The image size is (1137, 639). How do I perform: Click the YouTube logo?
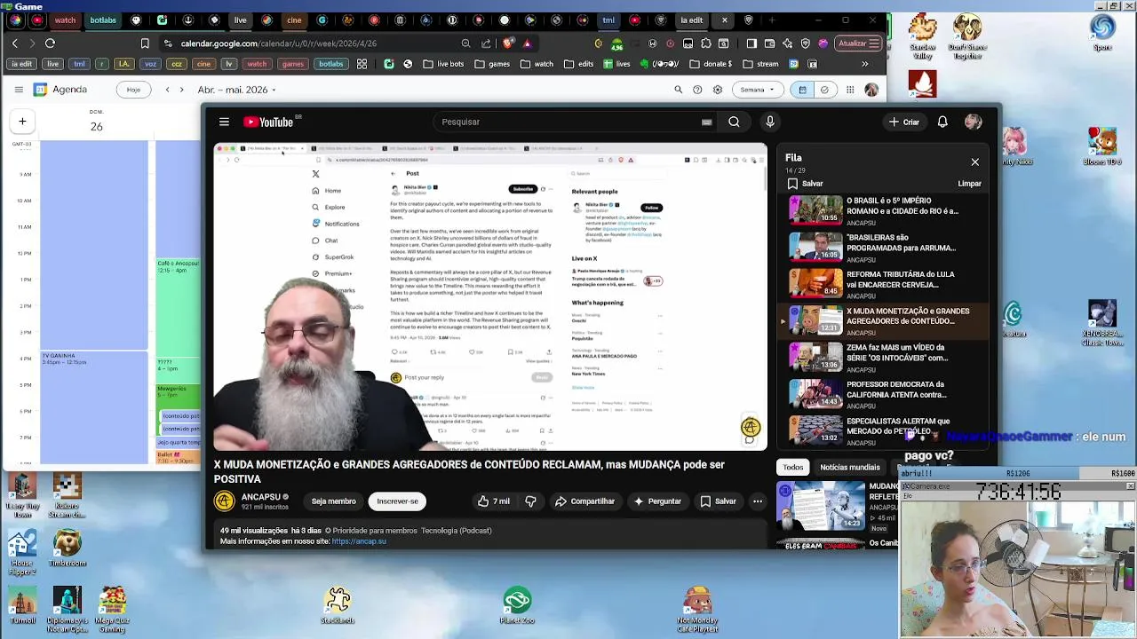coord(268,122)
